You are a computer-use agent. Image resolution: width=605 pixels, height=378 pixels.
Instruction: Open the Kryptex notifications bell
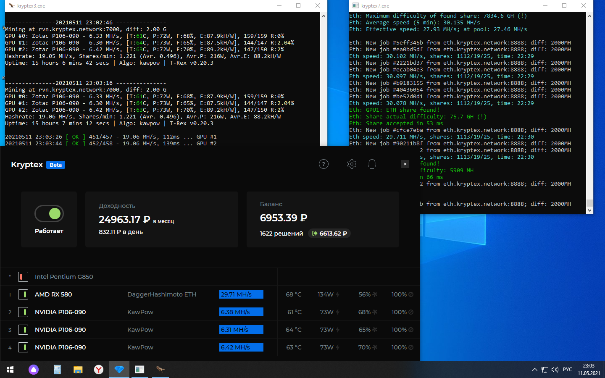(372, 164)
